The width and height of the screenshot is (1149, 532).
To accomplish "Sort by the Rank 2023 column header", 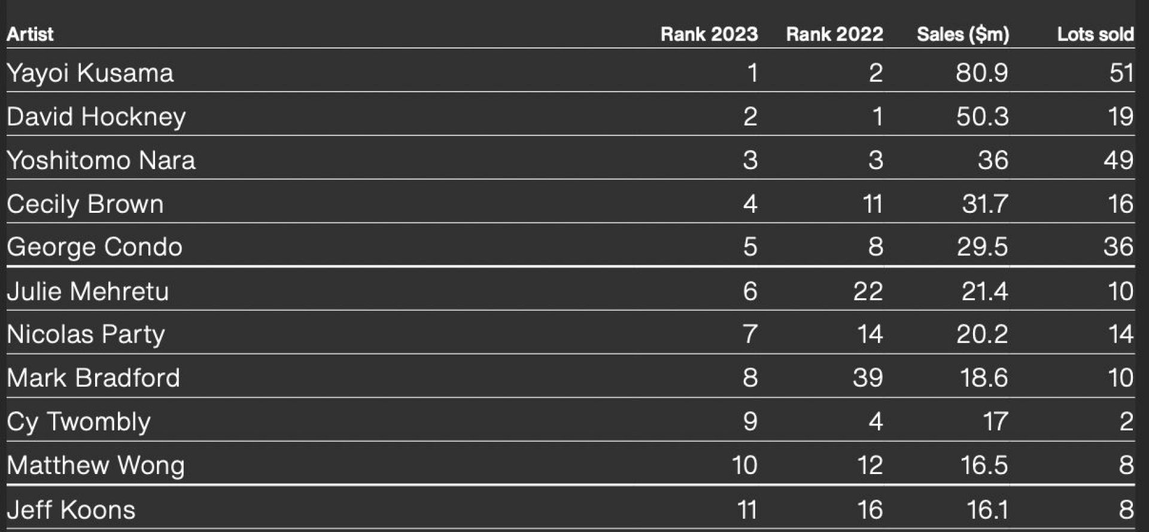I will click(x=709, y=34).
